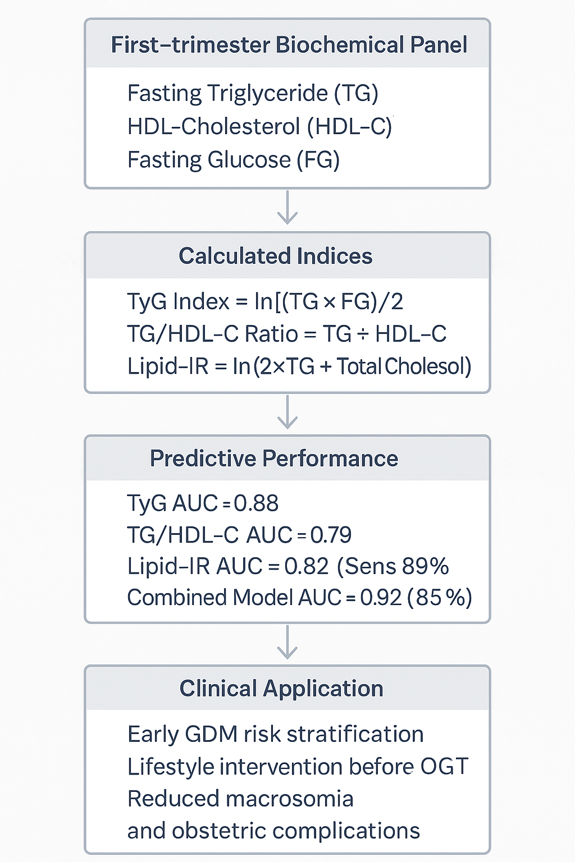Image resolution: width=575 pixels, height=862 pixels.
Task: Click the HDL-Cholesterol (HDL-C) text
Action: click(259, 126)
